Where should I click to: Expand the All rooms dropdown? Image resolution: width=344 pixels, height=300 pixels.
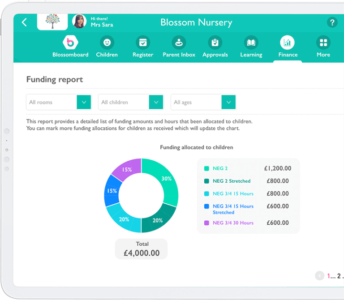click(x=84, y=102)
